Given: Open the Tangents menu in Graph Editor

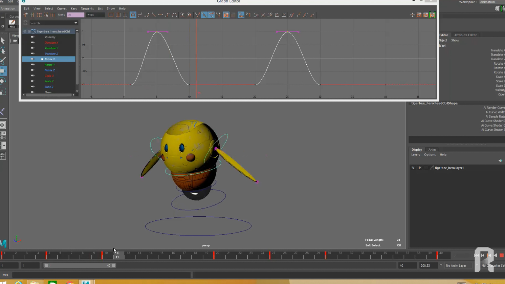Looking at the screenshot, I should [87, 8].
